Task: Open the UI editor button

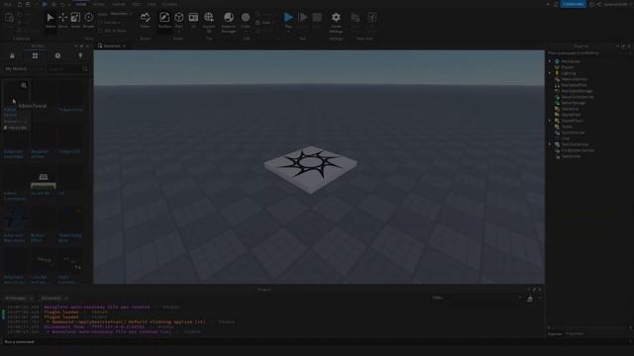Action: [x=193, y=21]
